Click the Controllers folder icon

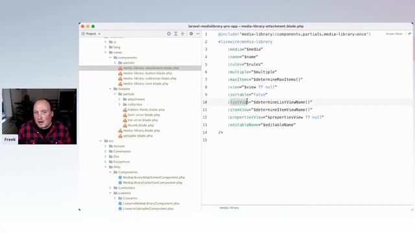coord(115,188)
